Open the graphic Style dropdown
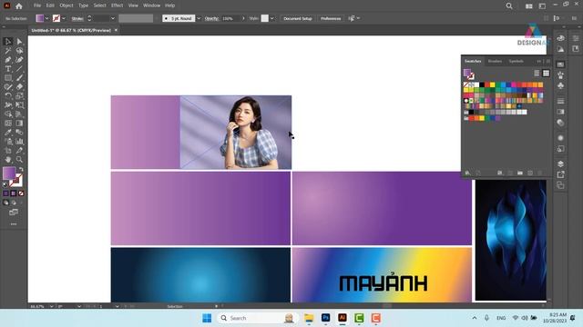This screenshot has height=327, width=583. pos(272,18)
